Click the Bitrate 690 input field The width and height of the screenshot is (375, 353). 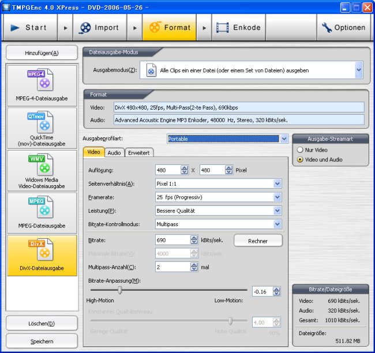point(173,240)
